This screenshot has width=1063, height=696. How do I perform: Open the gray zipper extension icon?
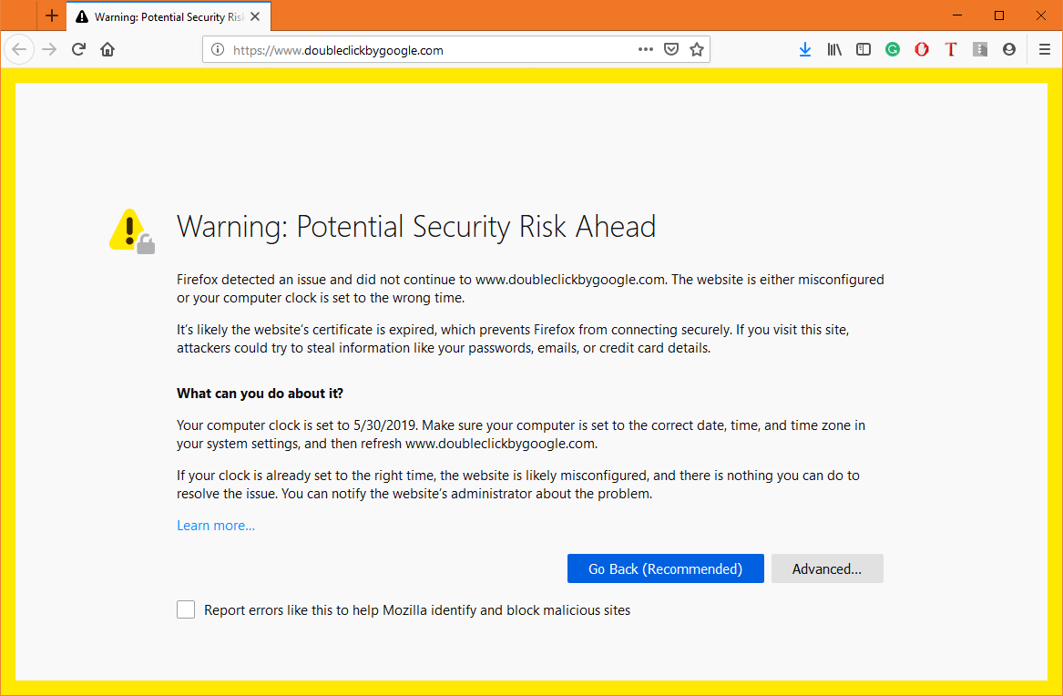pos(979,49)
